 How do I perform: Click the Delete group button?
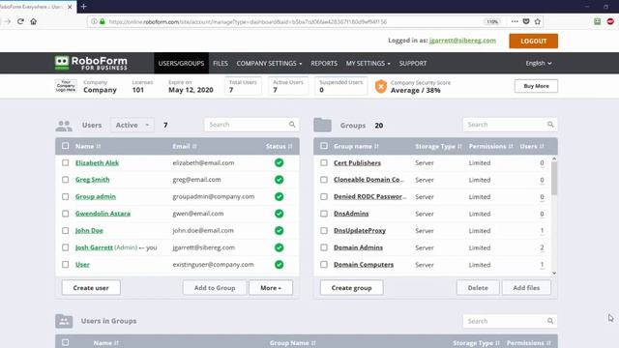tap(478, 288)
